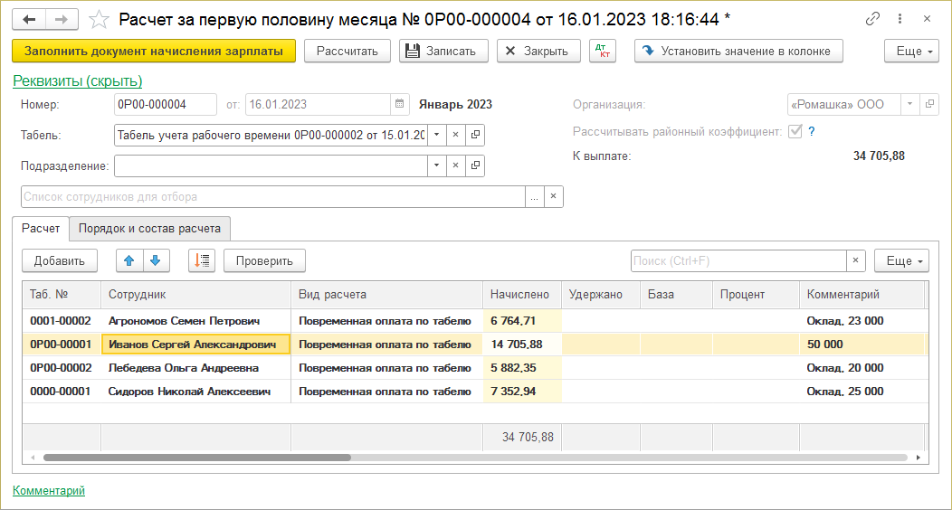The width and height of the screenshot is (952, 510).
Task: Click the Удержано column header
Action: pyautogui.click(x=601, y=295)
